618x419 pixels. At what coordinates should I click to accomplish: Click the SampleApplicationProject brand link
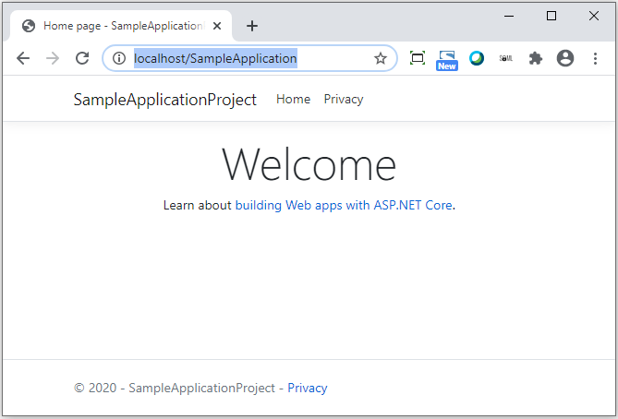165,100
